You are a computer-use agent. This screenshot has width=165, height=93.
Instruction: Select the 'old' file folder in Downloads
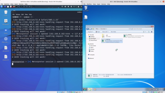pyautogui.click(x=106, y=36)
